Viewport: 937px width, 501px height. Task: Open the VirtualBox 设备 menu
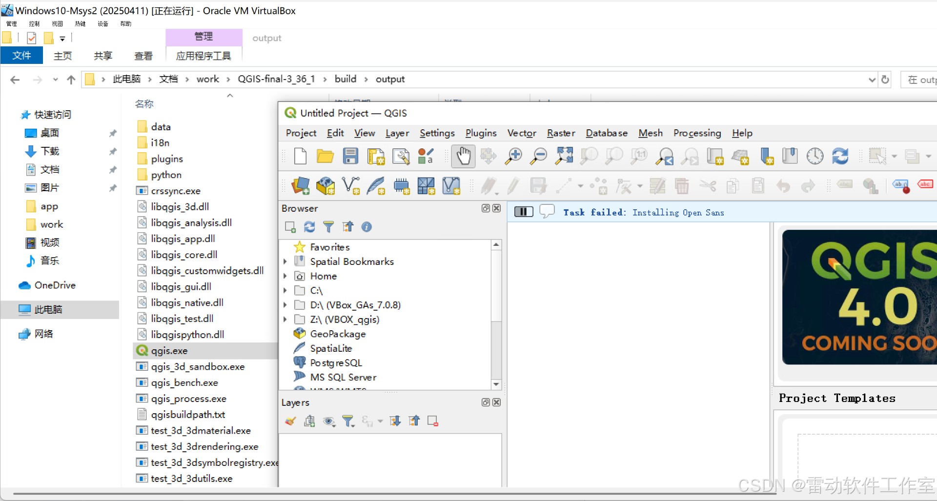click(x=102, y=23)
